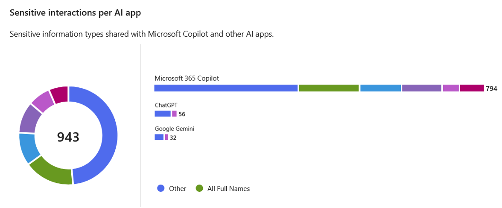Click the Google Gemini blue bar segment
502x208 pixels.
(x=159, y=137)
